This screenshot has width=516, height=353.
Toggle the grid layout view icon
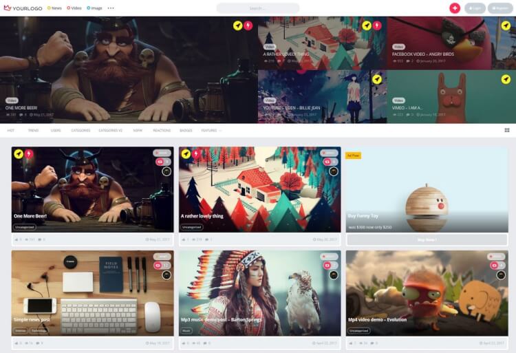coord(507,130)
